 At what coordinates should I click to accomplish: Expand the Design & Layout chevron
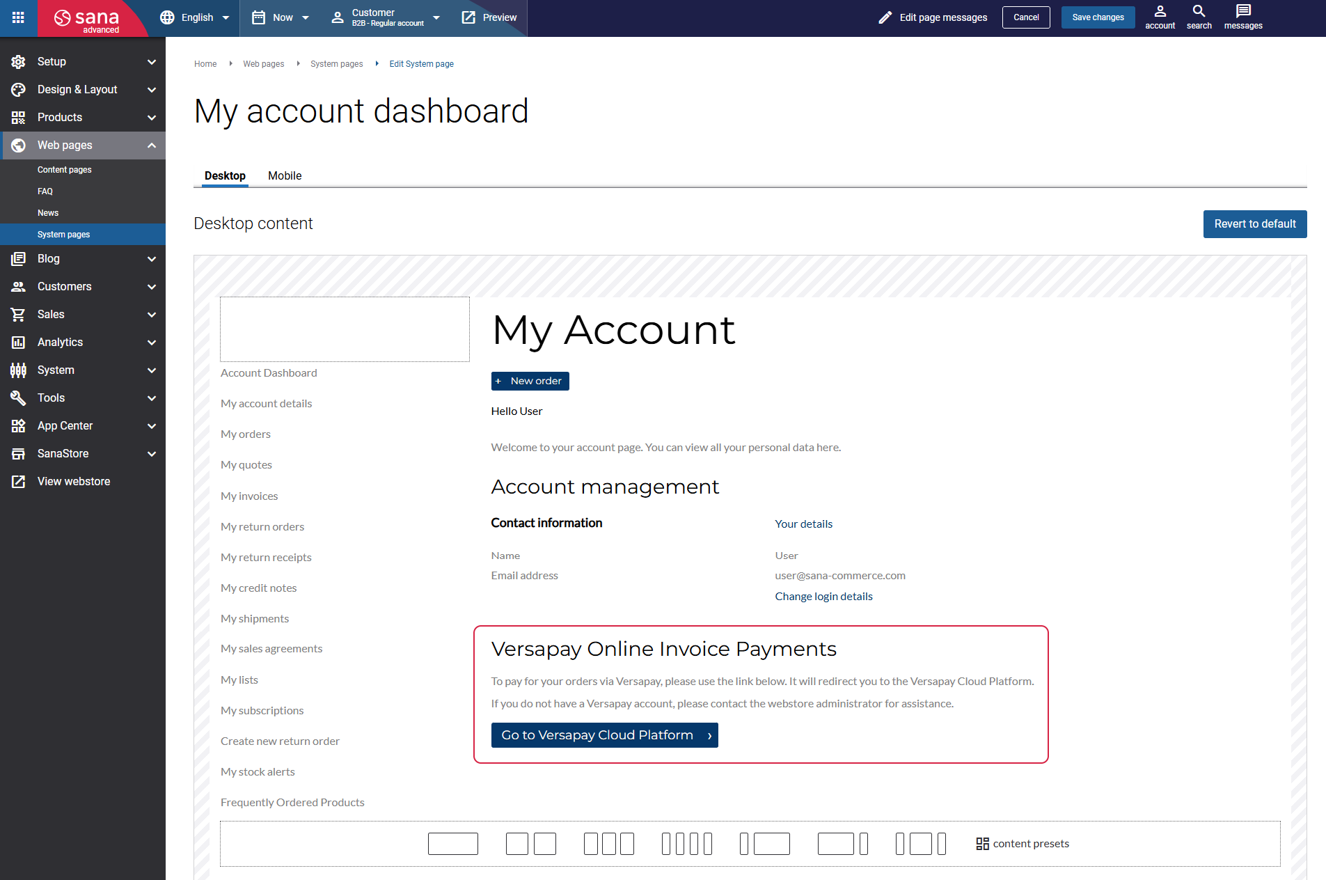tap(152, 90)
